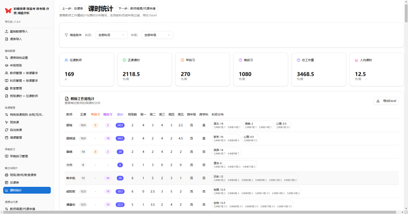Click the scroll-down arrow on the vertical scrollbar
408x214 pixels.
coord(406,209)
